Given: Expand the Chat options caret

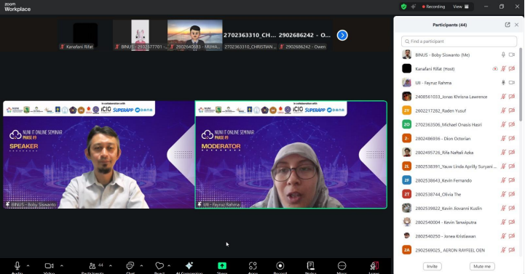Looking at the screenshot, I should (x=141, y=266).
